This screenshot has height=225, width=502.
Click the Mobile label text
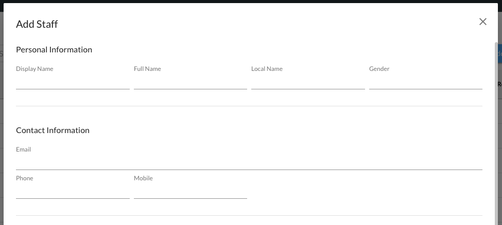point(143,178)
